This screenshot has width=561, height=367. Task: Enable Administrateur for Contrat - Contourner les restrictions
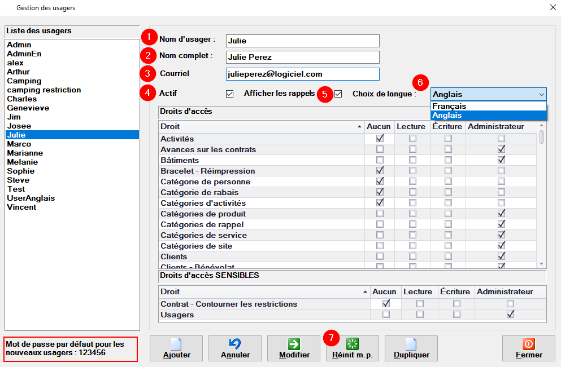tap(510, 304)
